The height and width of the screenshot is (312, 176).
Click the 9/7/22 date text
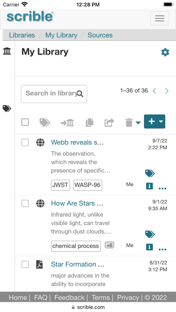(160, 141)
